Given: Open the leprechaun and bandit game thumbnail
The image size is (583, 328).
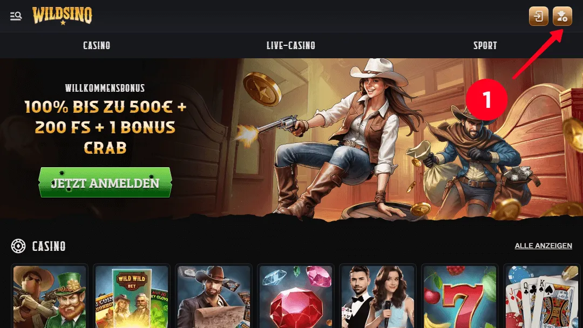Looking at the screenshot, I should click(50, 296).
